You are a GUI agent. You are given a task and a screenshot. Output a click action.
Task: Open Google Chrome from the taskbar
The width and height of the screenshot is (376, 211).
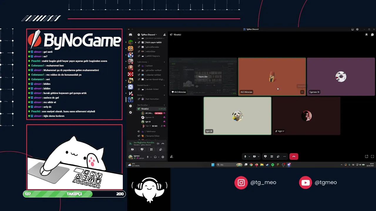tap(251, 165)
